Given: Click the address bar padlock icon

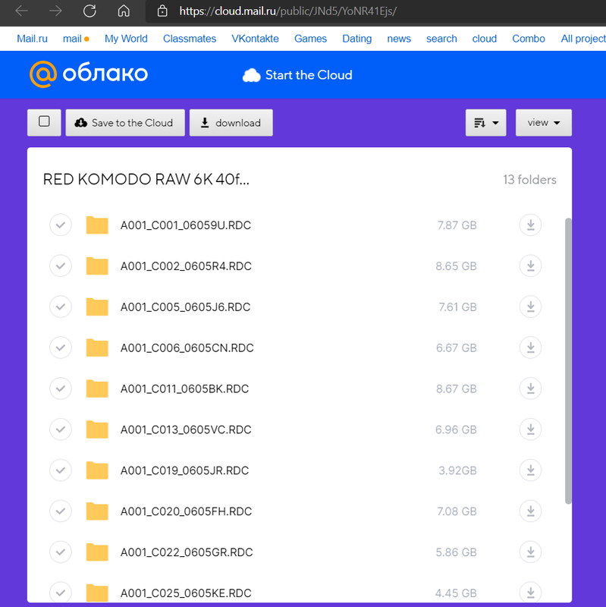Looking at the screenshot, I should 162,11.
